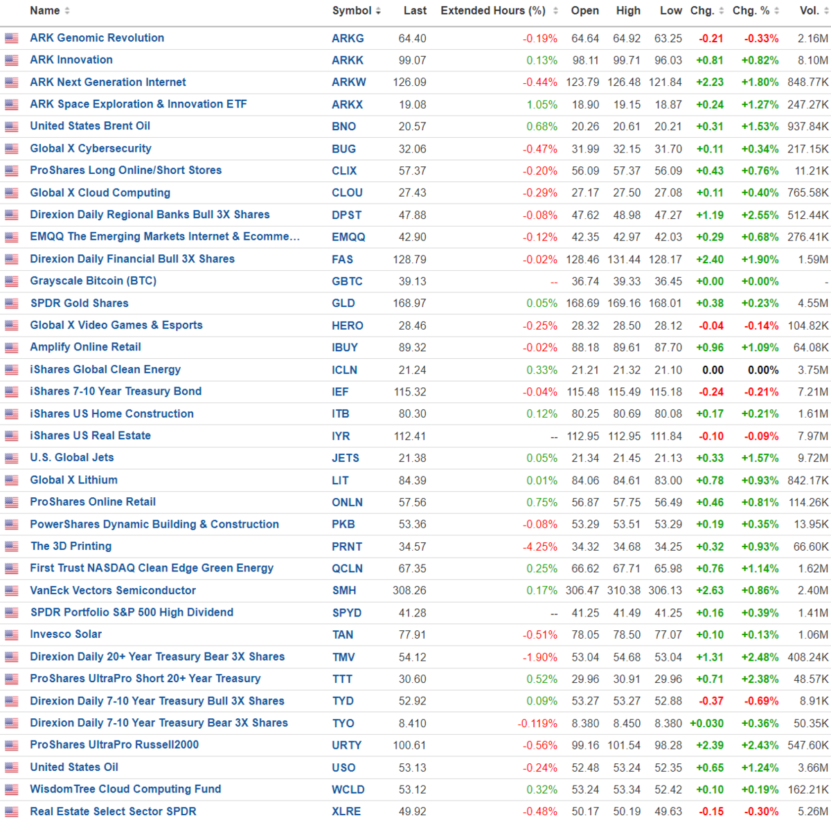Sort table by Chg. column header
This screenshot has width=831, height=818.
pyautogui.click(x=707, y=11)
